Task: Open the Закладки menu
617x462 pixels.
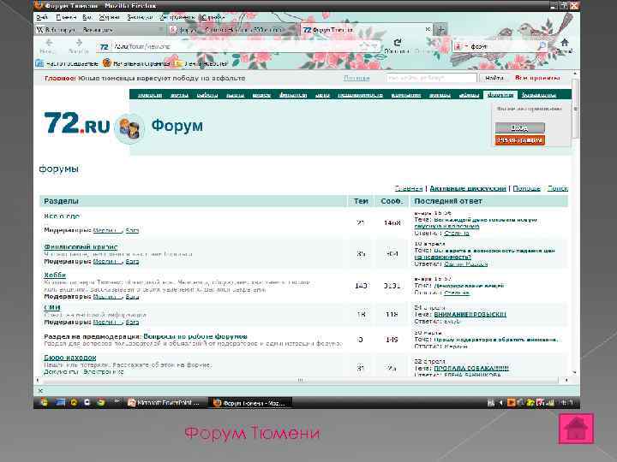Action: (140, 17)
